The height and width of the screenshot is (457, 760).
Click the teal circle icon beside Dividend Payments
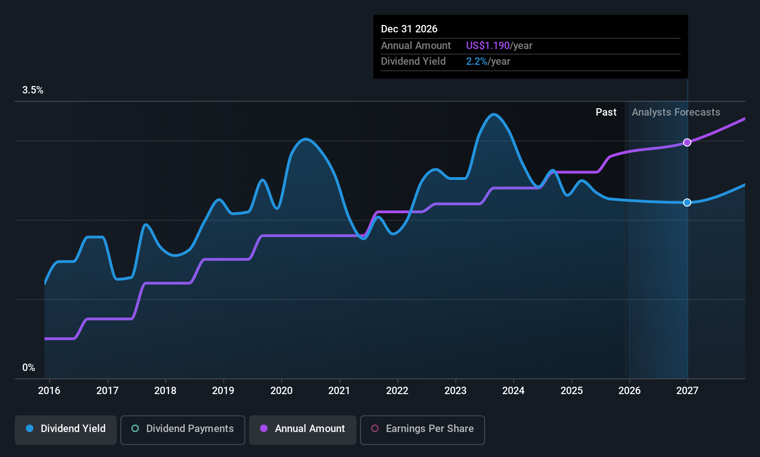[x=135, y=428]
